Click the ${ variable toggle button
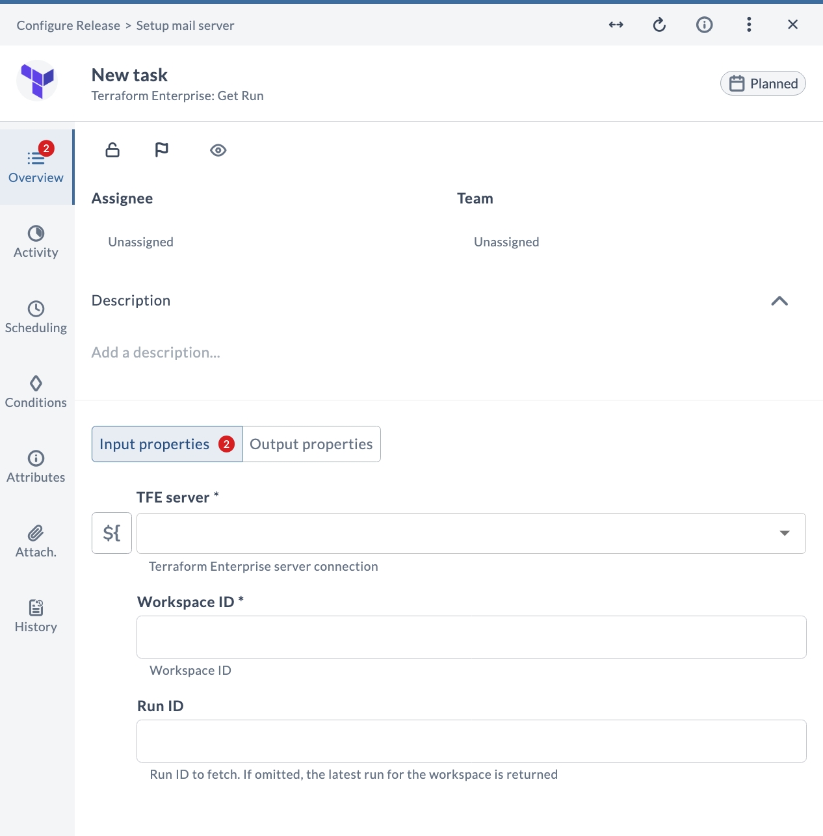 pos(112,533)
